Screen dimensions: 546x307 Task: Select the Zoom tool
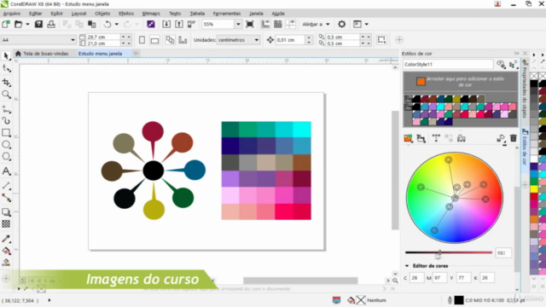pyautogui.click(x=6, y=95)
